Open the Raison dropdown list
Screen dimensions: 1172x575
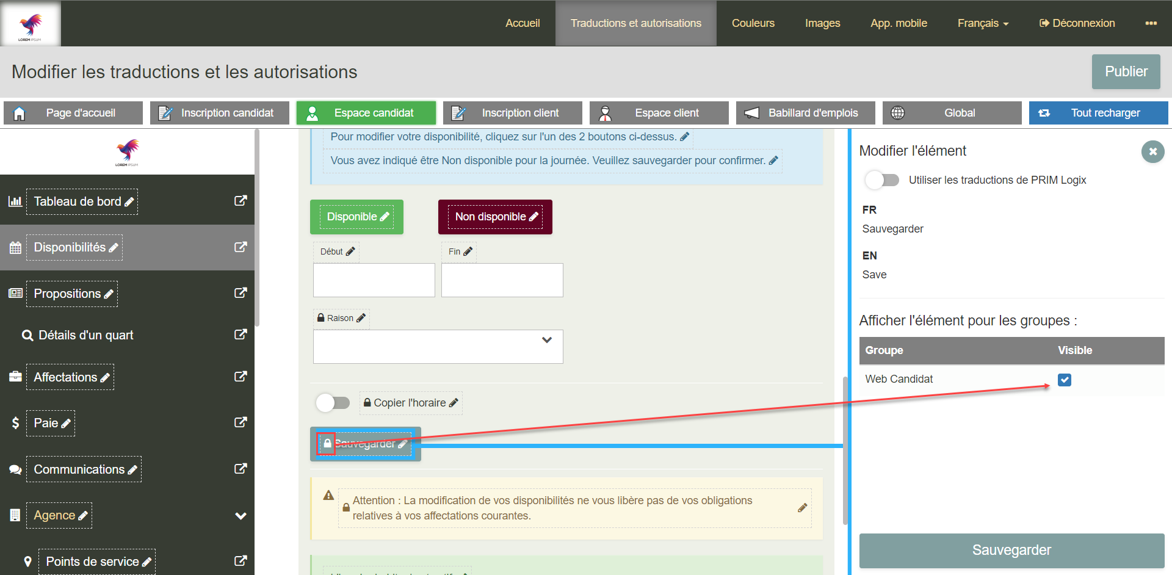click(438, 347)
